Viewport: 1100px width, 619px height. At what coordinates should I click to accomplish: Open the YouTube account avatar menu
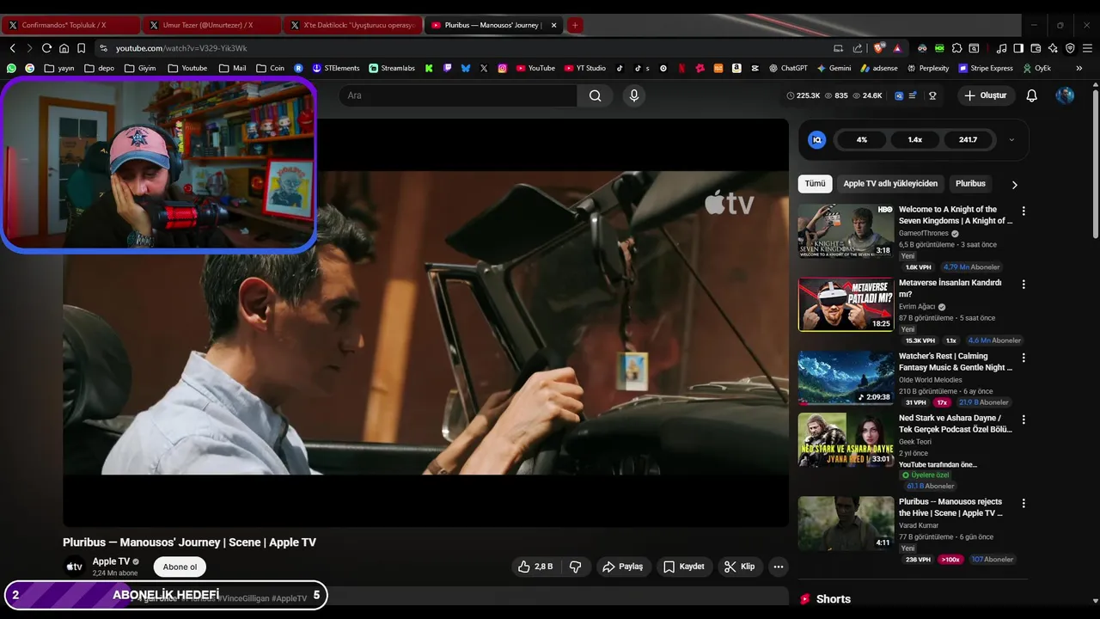pyautogui.click(x=1065, y=95)
